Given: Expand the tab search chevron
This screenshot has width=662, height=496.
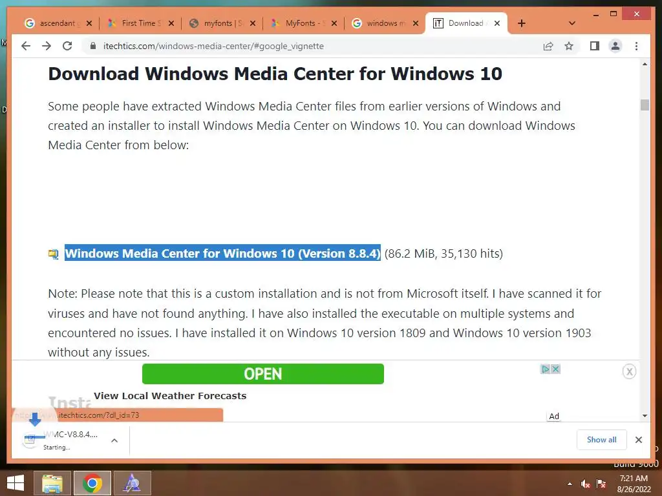Looking at the screenshot, I should click(571, 23).
